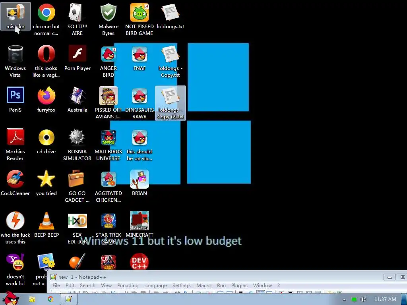Viewport: 407px width, 305px height.
Task: Select the 'furryfox' Firefox icon
Action: pyautogui.click(x=46, y=100)
